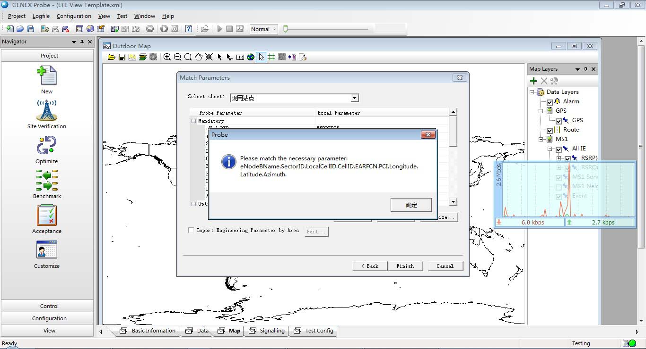Click the blue open-folder icon in main toolbar
The width and height of the screenshot is (646, 349).
(20, 29)
